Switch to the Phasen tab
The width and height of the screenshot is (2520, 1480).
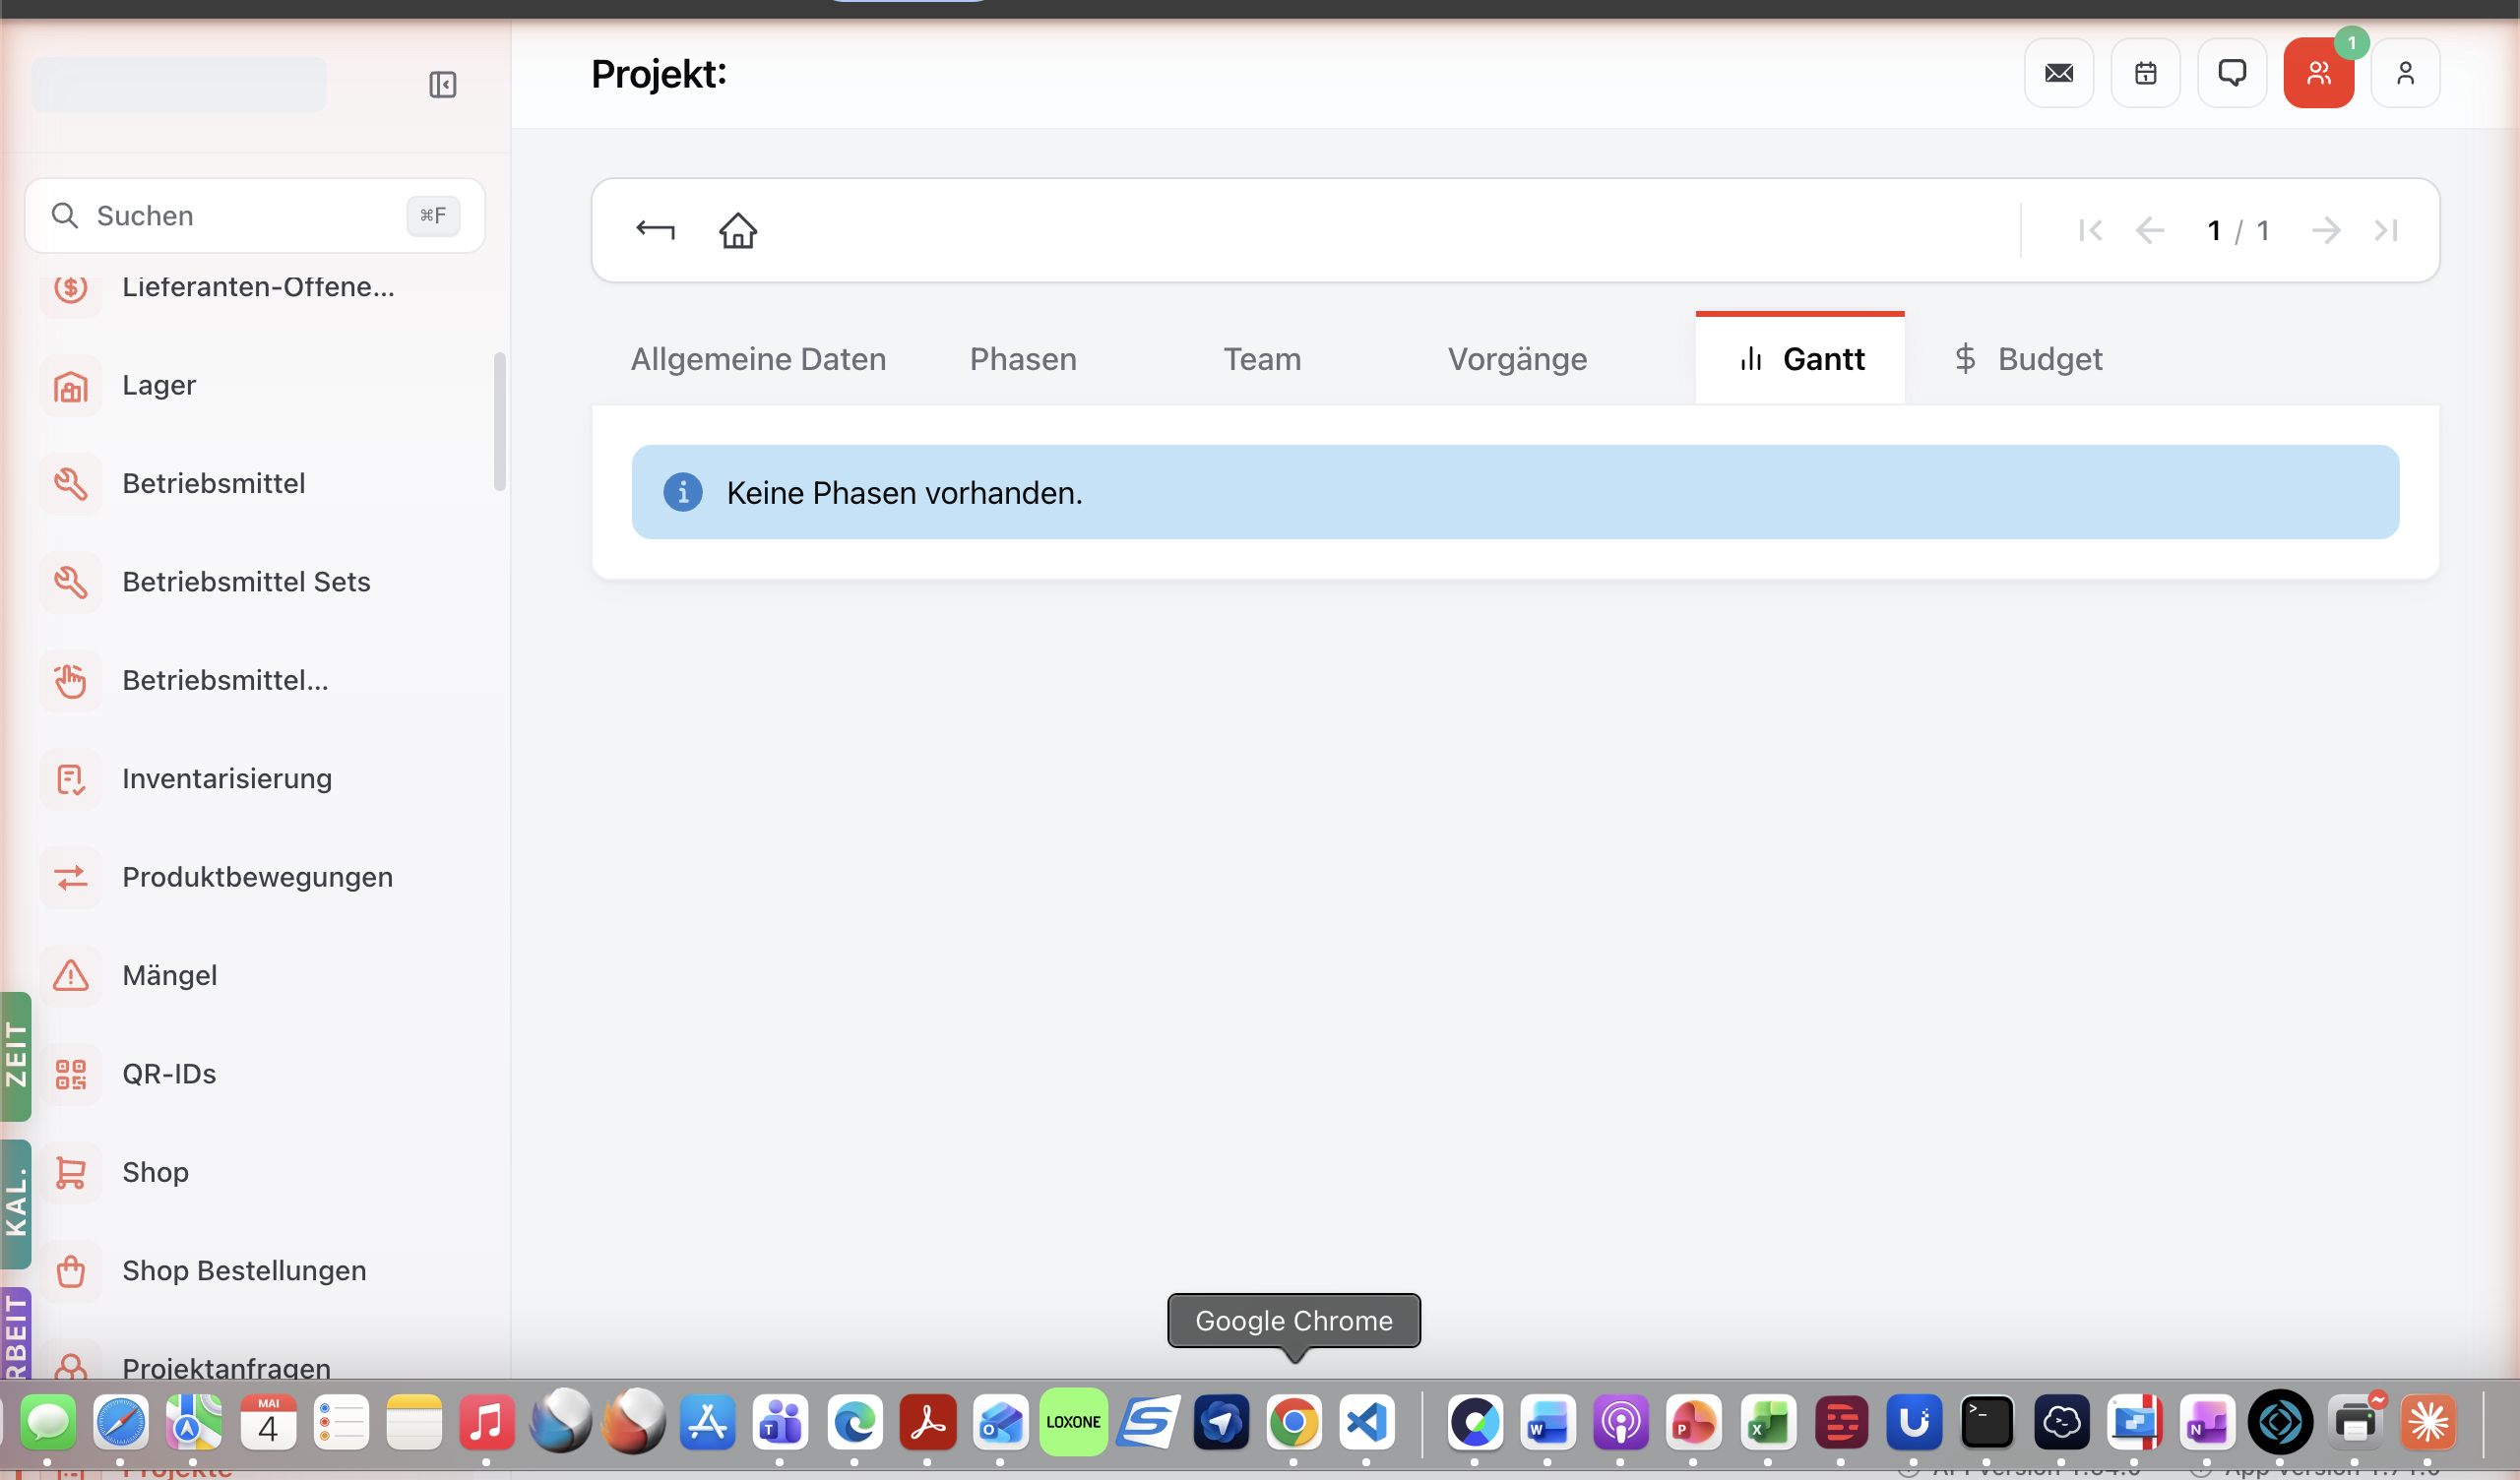tap(1024, 359)
